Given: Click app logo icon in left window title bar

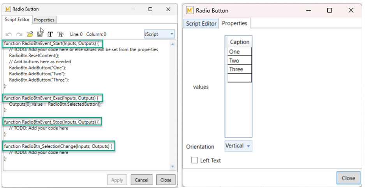Looking at the screenshot, I should [x=8, y=9].
